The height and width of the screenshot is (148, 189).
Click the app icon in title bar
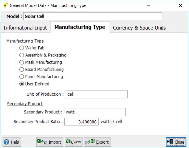tap(5, 5)
